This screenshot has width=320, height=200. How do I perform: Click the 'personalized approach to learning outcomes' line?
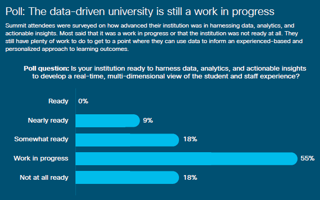pyautogui.click(x=67, y=49)
